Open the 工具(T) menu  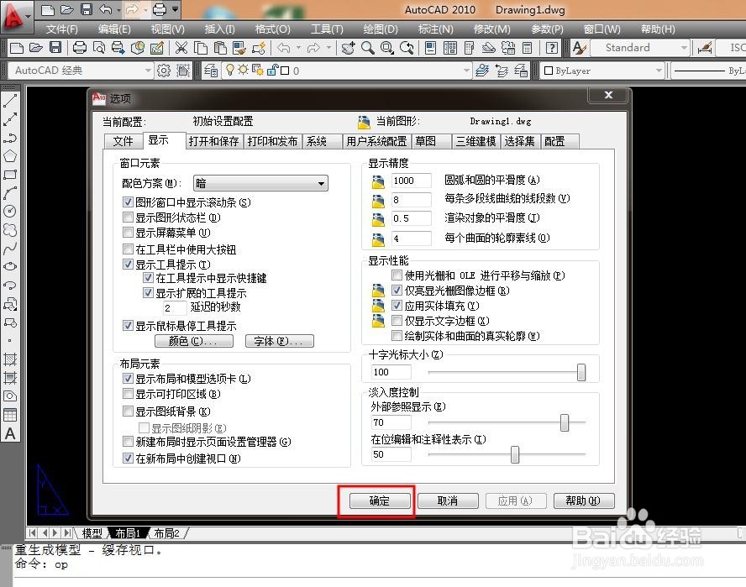click(327, 29)
